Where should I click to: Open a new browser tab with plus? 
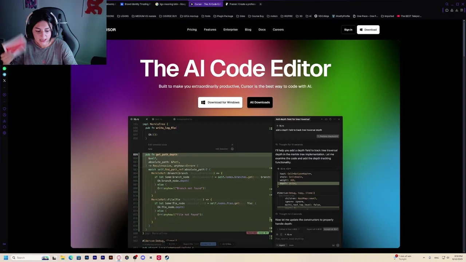(x=261, y=4)
